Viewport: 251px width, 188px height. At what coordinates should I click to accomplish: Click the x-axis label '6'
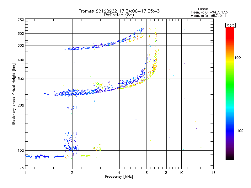(x=147, y=173)
